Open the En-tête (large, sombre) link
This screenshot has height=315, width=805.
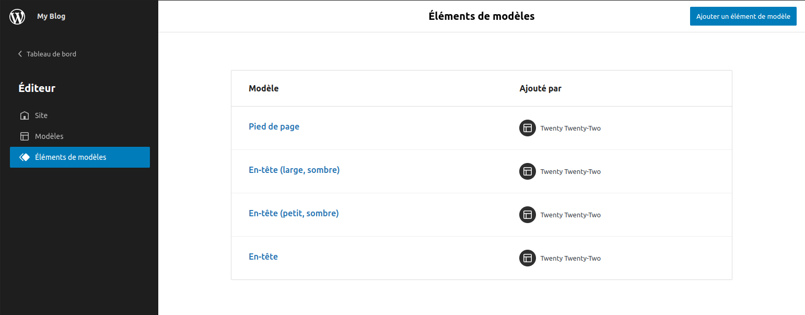pyautogui.click(x=294, y=170)
